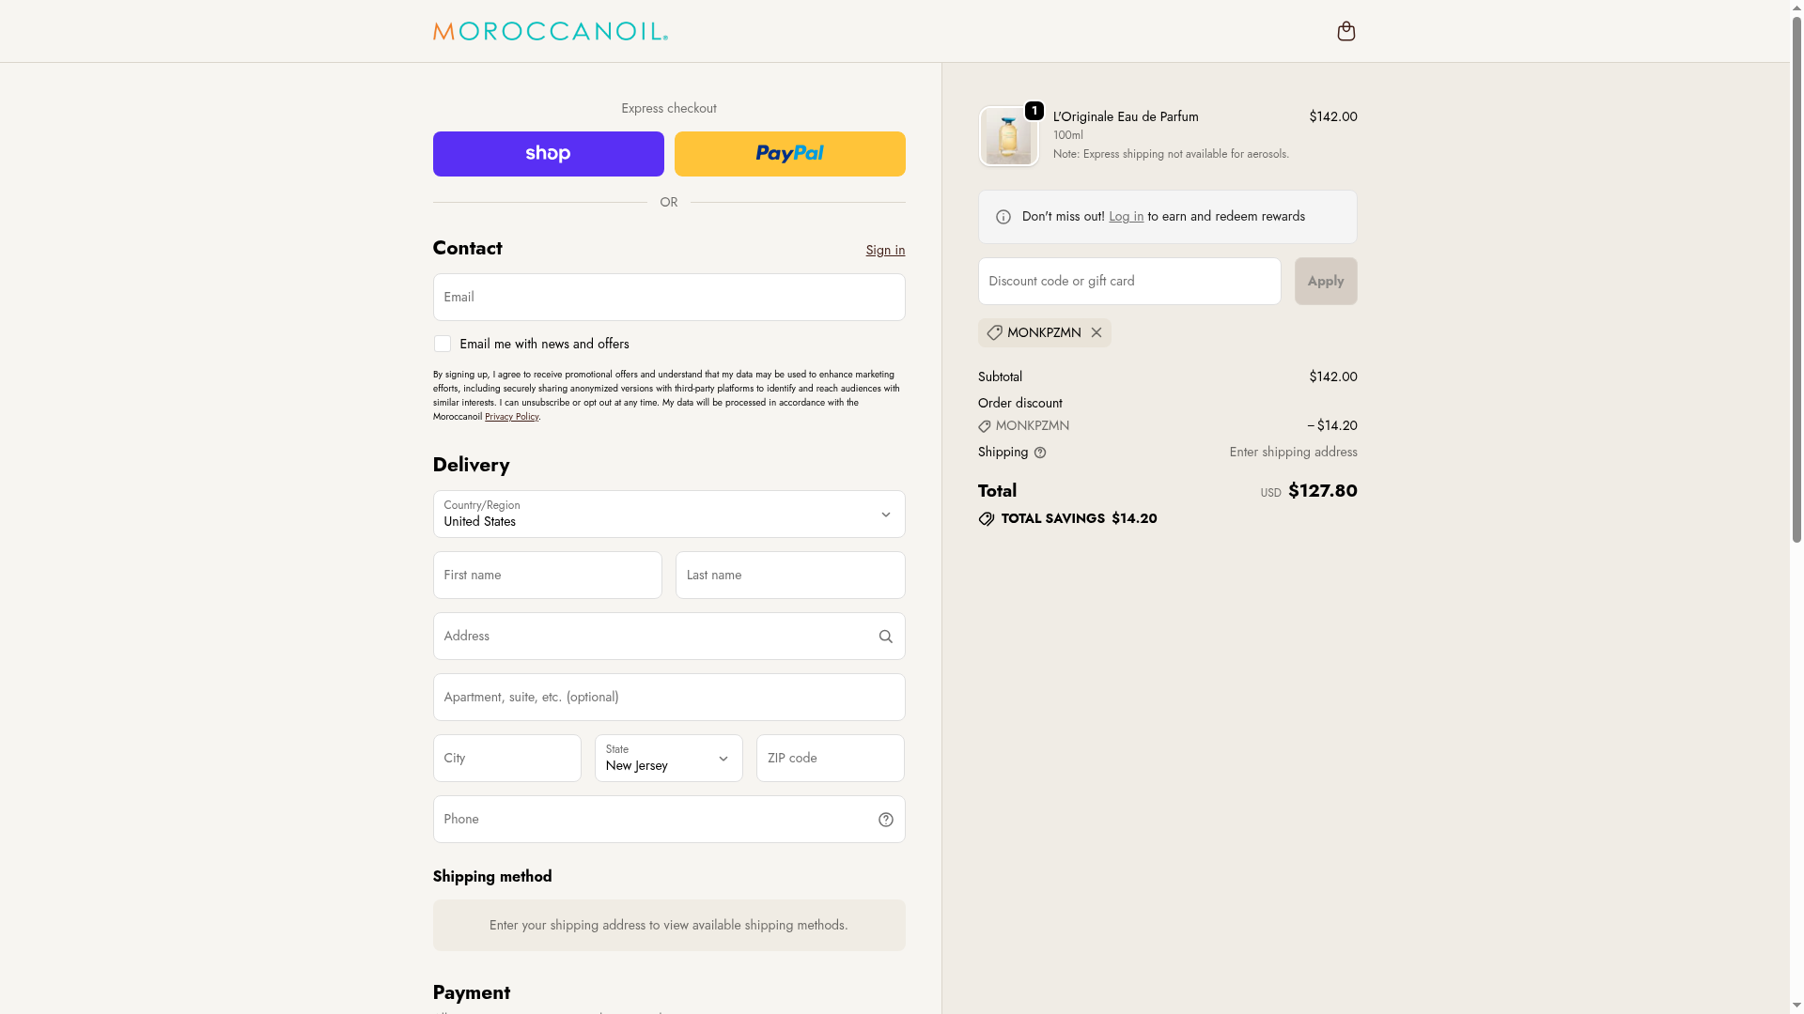This screenshot has height=1014, width=1804.
Task: Open the Privacy Policy link
Action: coord(511,417)
